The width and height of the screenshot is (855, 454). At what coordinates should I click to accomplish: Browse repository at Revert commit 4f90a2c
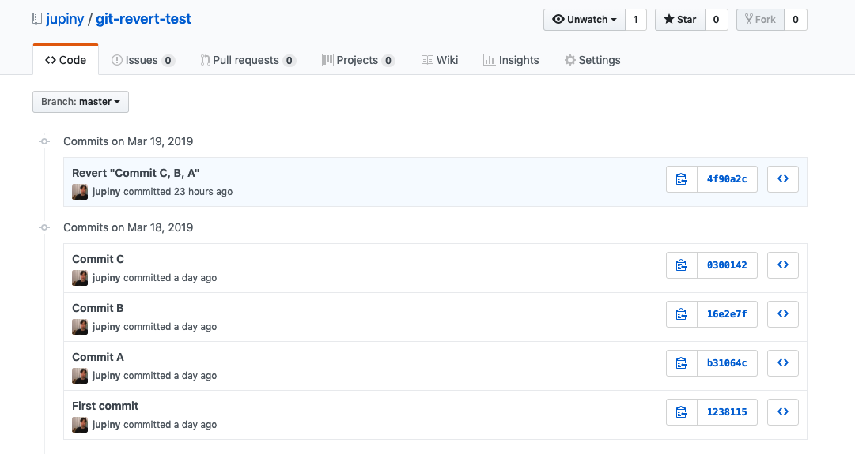782,179
